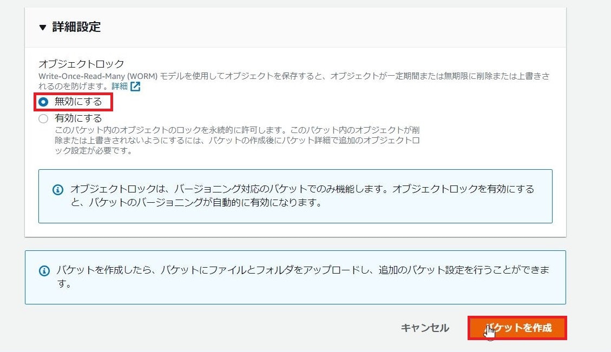This screenshot has width=611, height=352.
Task: Click the Write-Once-Read-Many (WORM) description text
Action: (x=294, y=81)
